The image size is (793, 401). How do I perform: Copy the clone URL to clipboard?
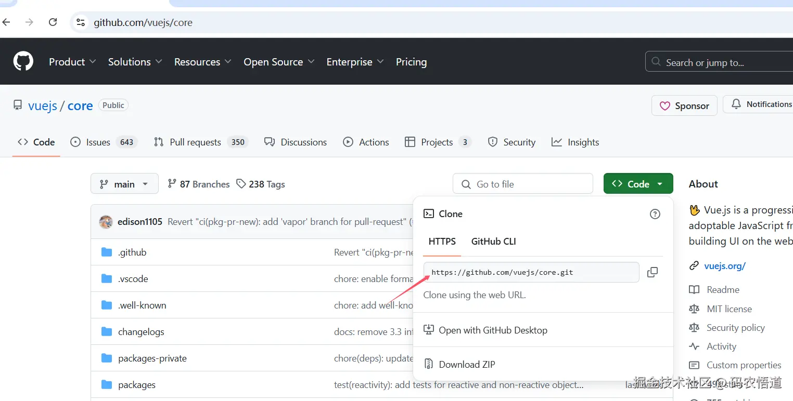(652, 272)
